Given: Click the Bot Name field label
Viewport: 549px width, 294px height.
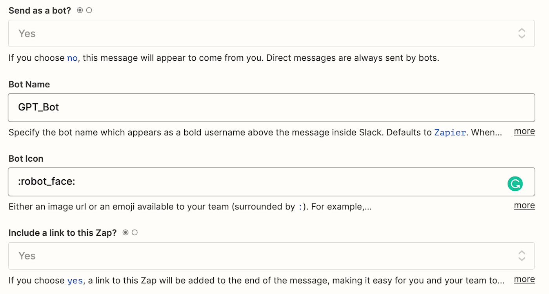Looking at the screenshot, I should pyautogui.click(x=29, y=85).
